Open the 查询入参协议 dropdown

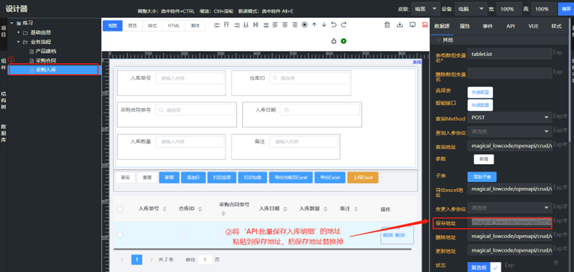coord(510,132)
